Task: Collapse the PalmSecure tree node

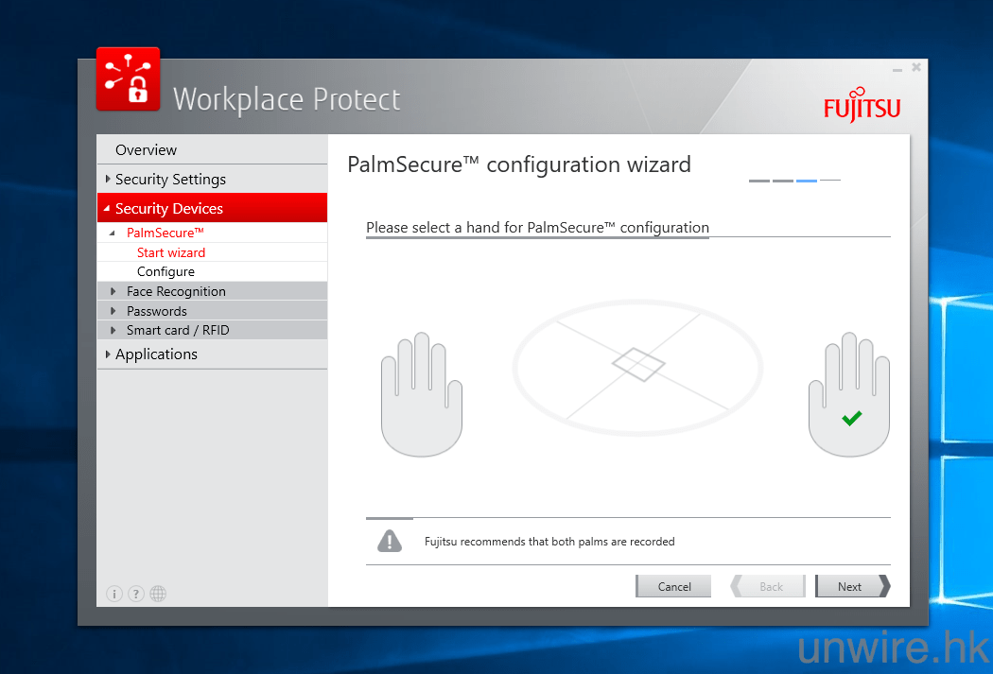Action: point(114,233)
